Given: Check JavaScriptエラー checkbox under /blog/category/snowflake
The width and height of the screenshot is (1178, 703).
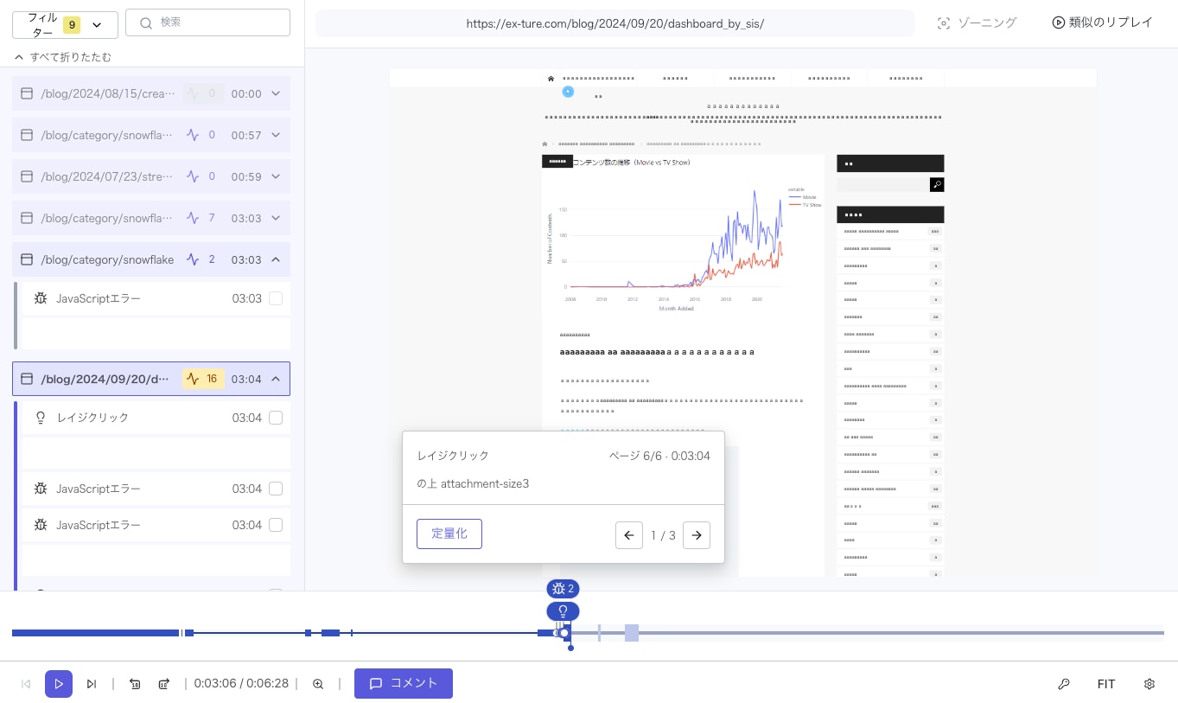Looking at the screenshot, I should pyautogui.click(x=276, y=298).
